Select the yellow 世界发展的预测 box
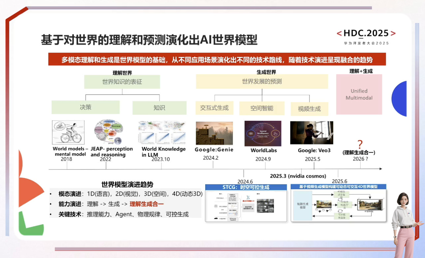The width and height of the screenshot is (425, 258). click(x=262, y=82)
